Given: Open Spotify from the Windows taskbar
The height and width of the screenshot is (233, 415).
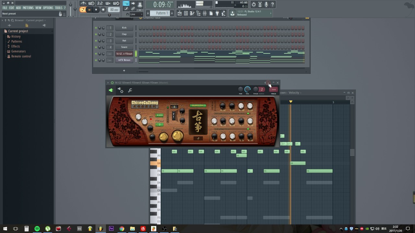Looking at the screenshot, I should (x=37, y=229).
